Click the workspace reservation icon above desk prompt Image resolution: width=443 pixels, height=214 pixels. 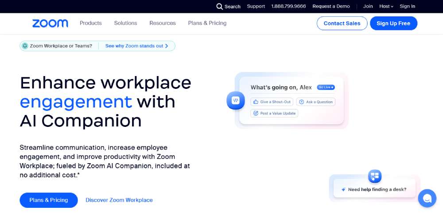click(375, 176)
